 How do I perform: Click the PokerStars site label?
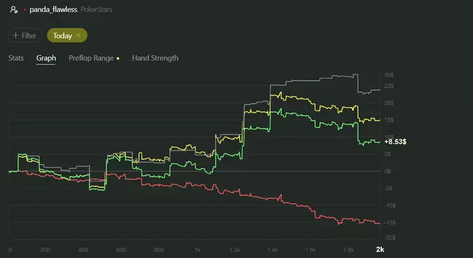click(96, 9)
